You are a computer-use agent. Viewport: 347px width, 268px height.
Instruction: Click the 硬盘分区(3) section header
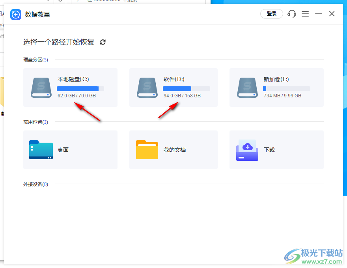(35, 60)
